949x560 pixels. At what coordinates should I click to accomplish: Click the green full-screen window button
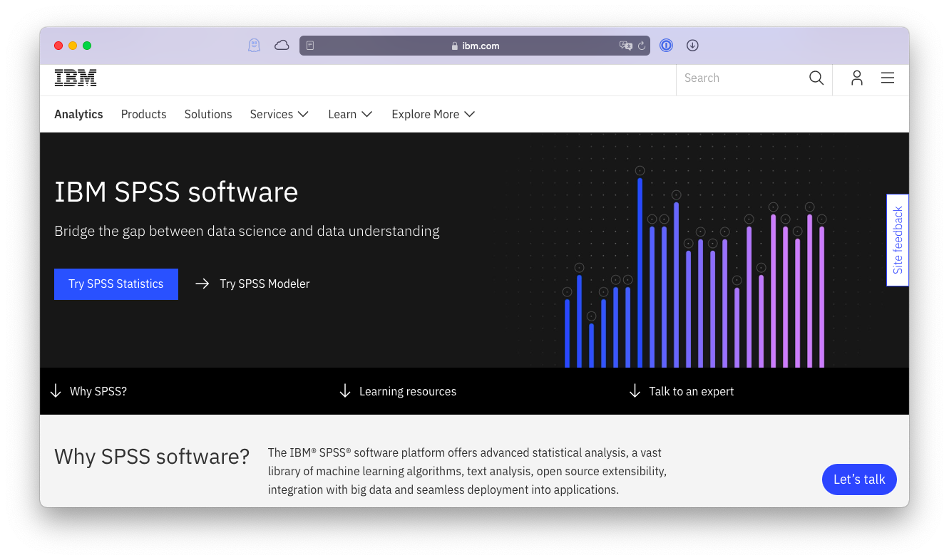pyautogui.click(x=87, y=46)
